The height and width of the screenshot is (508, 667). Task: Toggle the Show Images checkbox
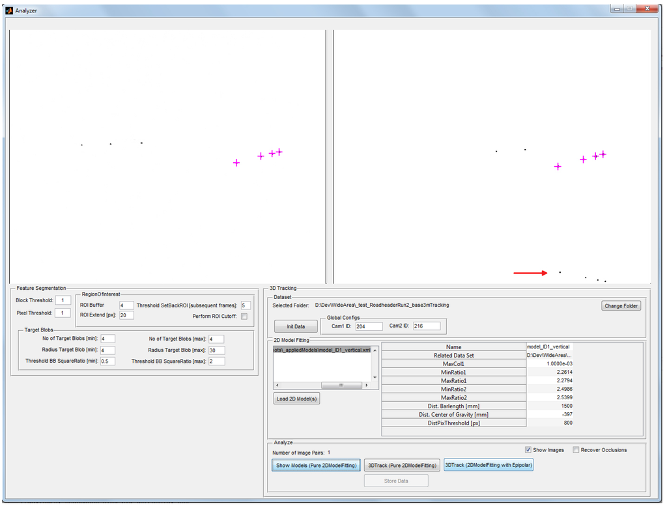[528, 450]
